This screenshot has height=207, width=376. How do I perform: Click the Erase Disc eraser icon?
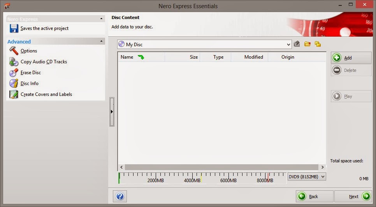point(14,73)
